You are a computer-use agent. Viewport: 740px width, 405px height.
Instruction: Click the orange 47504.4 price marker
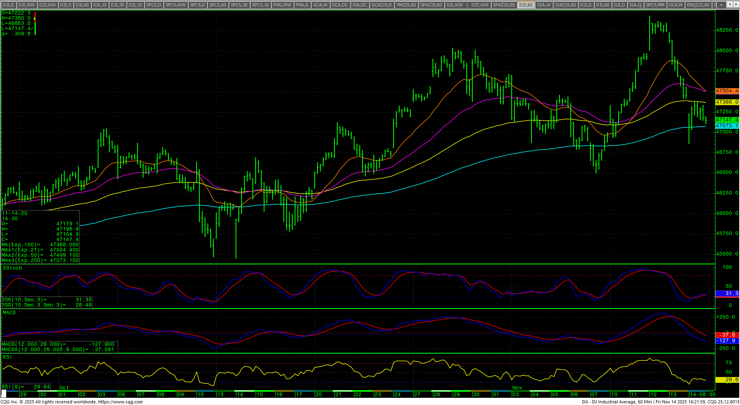point(727,91)
